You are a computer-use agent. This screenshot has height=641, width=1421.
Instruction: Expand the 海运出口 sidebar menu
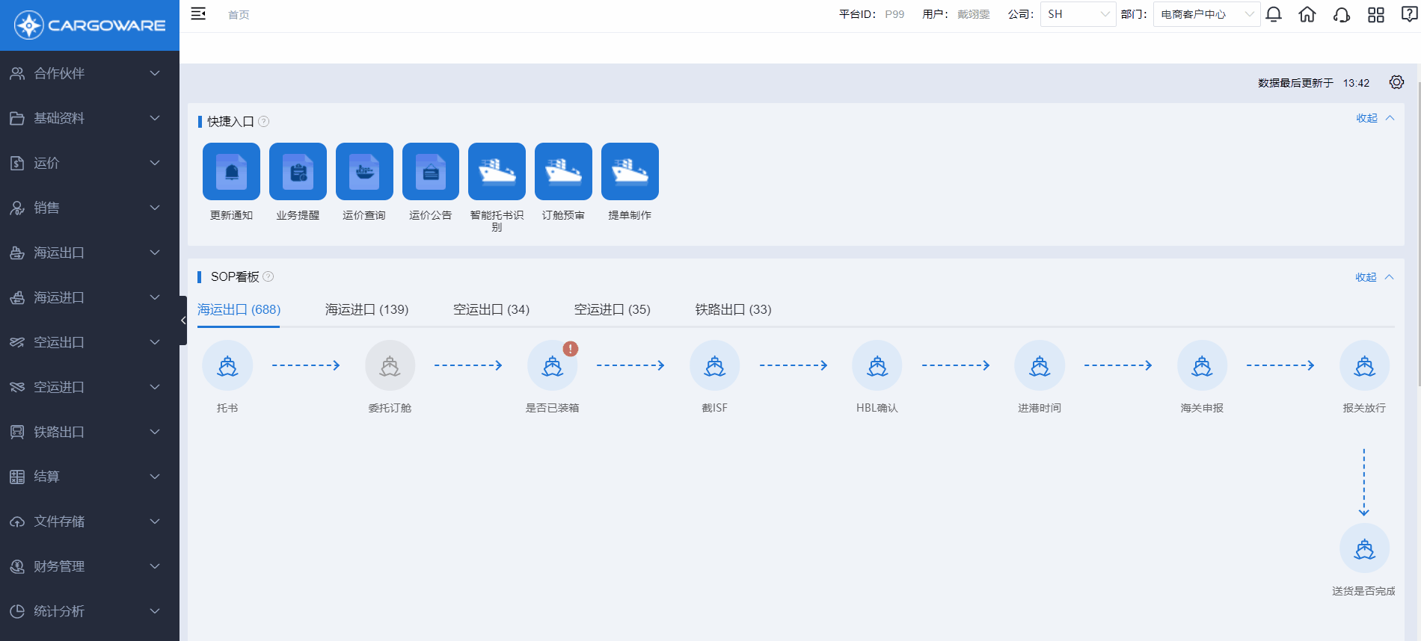pos(90,253)
